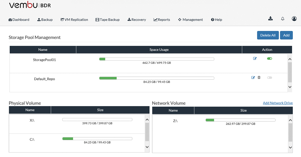The image size is (301, 157).
Task: Click Network Volume list up arrow
Action: click(290, 120)
